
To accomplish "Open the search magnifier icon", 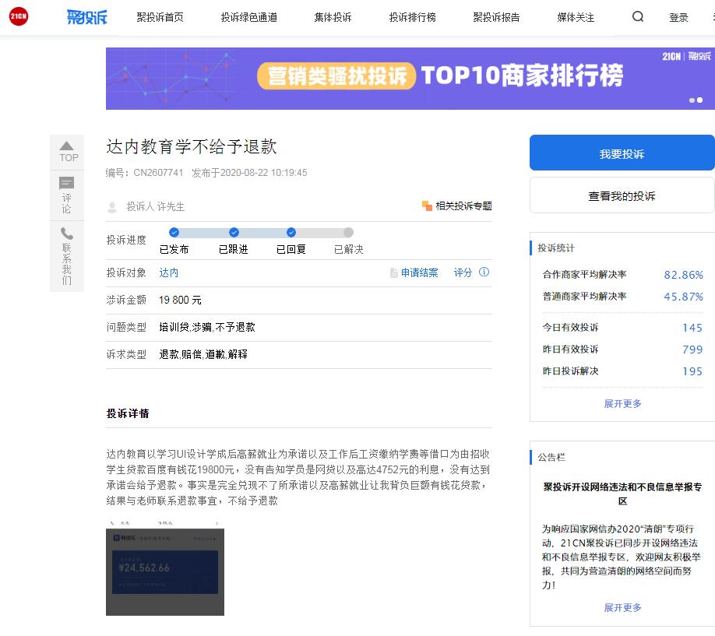I will tap(637, 17).
